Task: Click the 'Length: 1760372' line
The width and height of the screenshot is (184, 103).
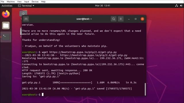Action: 51,73
